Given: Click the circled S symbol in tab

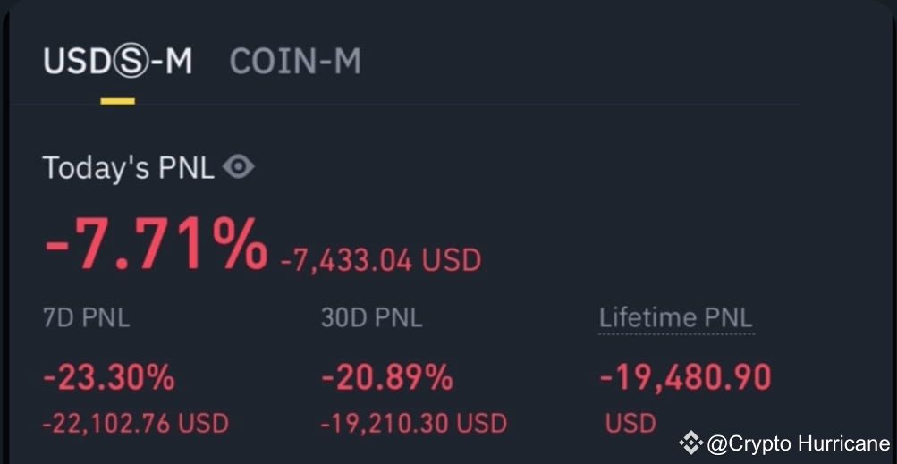Looking at the screenshot, I should click(x=131, y=62).
